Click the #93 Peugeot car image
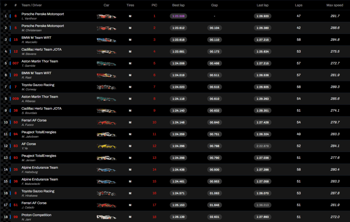Image resolution: width=350 pixels, height=222 pixels. pyautogui.click(x=107, y=158)
